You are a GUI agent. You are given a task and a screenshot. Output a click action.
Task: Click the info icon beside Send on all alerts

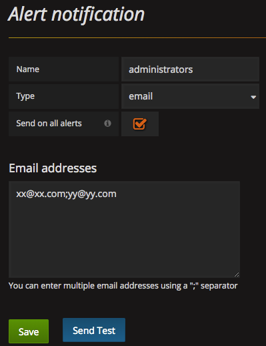(107, 123)
